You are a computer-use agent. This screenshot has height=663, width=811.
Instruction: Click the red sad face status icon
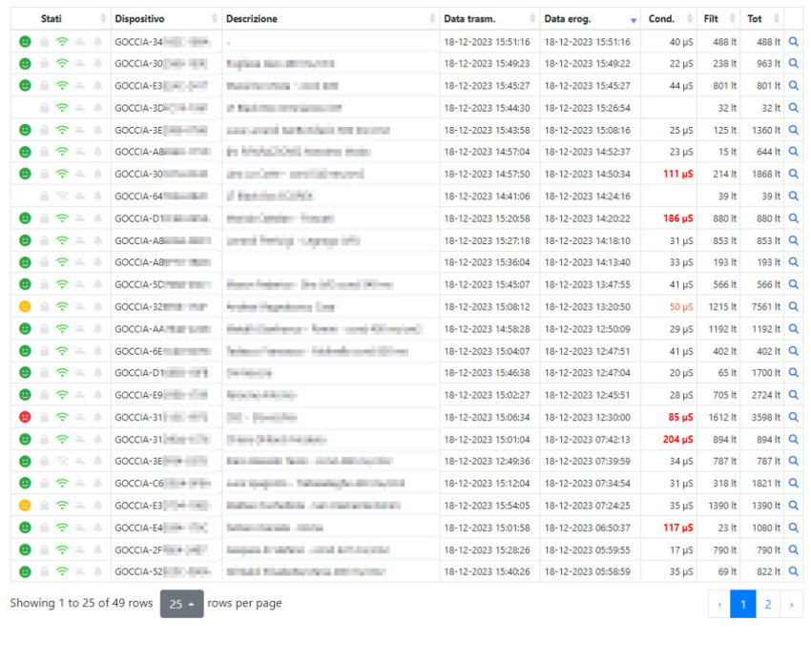[x=25, y=417]
